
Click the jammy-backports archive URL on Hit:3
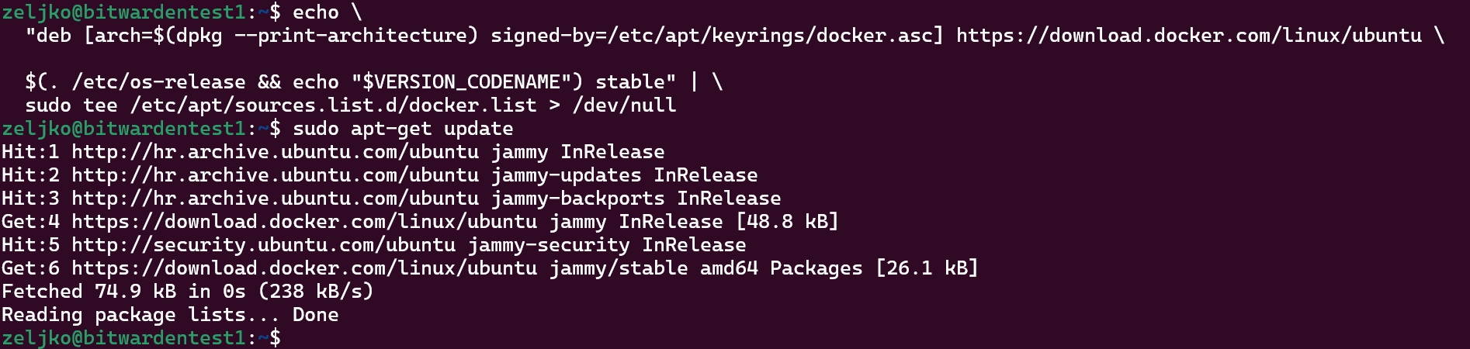[x=275, y=199]
